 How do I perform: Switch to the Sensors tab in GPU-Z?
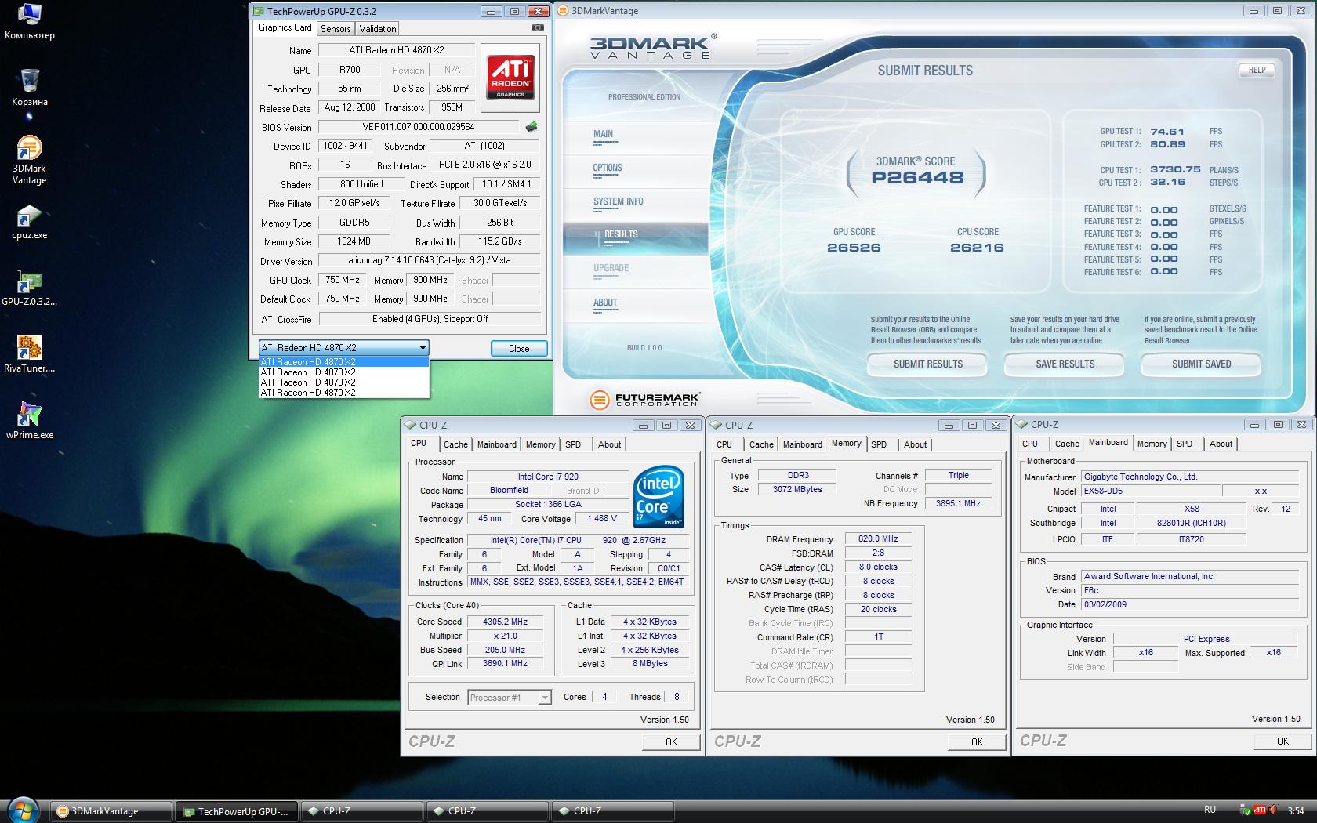click(336, 29)
